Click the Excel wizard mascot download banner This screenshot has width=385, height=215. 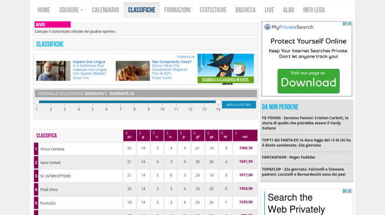point(226,69)
